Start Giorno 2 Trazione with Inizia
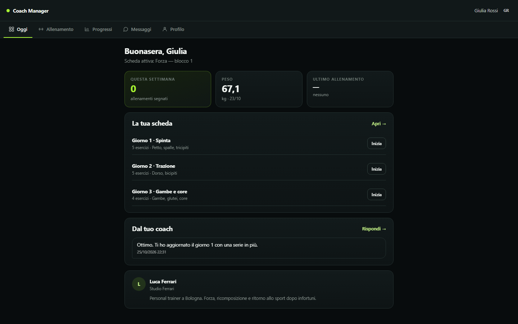 377,169
